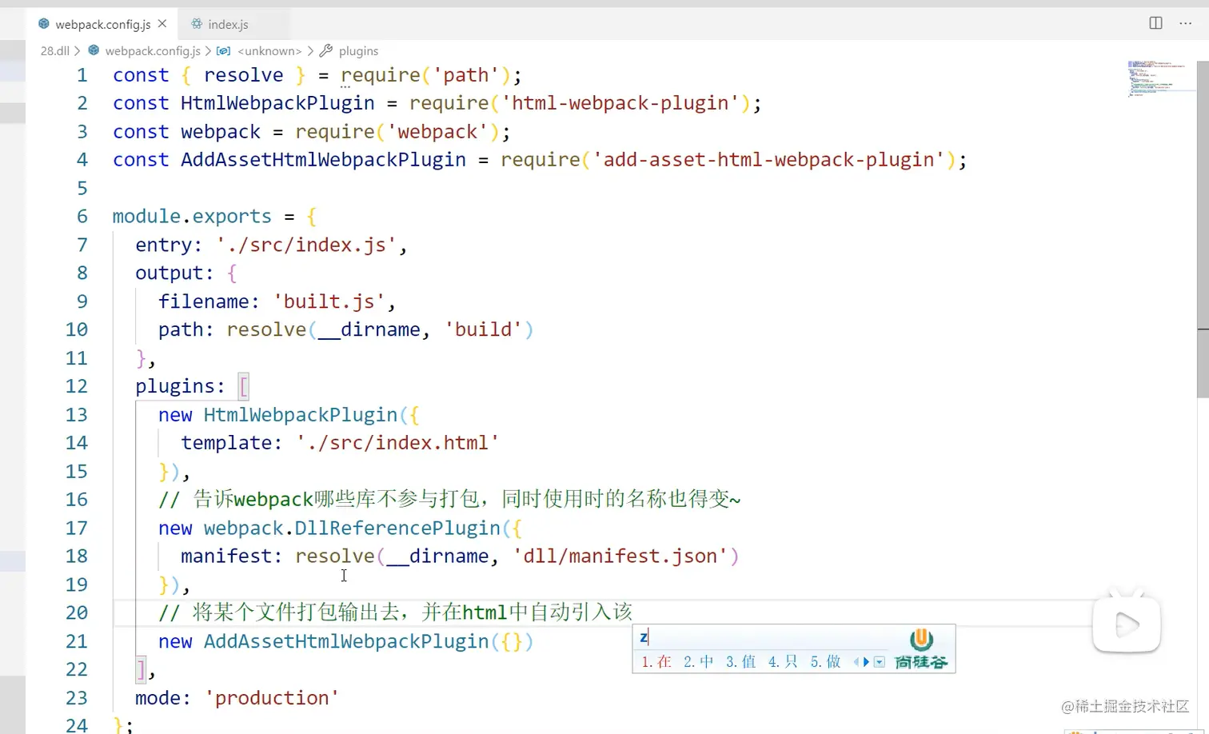This screenshot has width=1209, height=734.
Task: Click line number 23 in gutter
Action: 77,698
